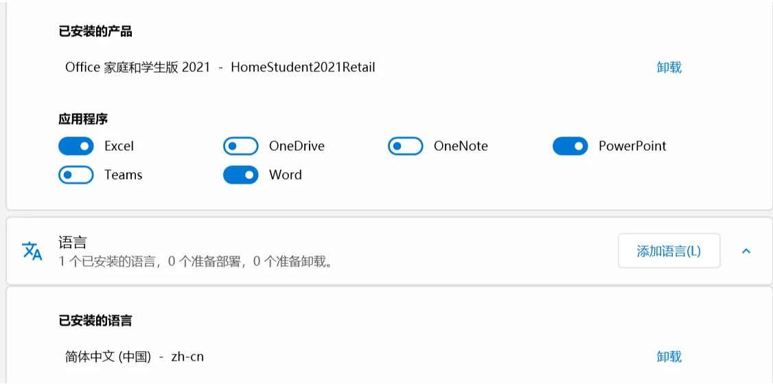
Task: Click 卸载 next to Office 家庭和学生版 2021
Action: pyautogui.click(x=669, y=67)
